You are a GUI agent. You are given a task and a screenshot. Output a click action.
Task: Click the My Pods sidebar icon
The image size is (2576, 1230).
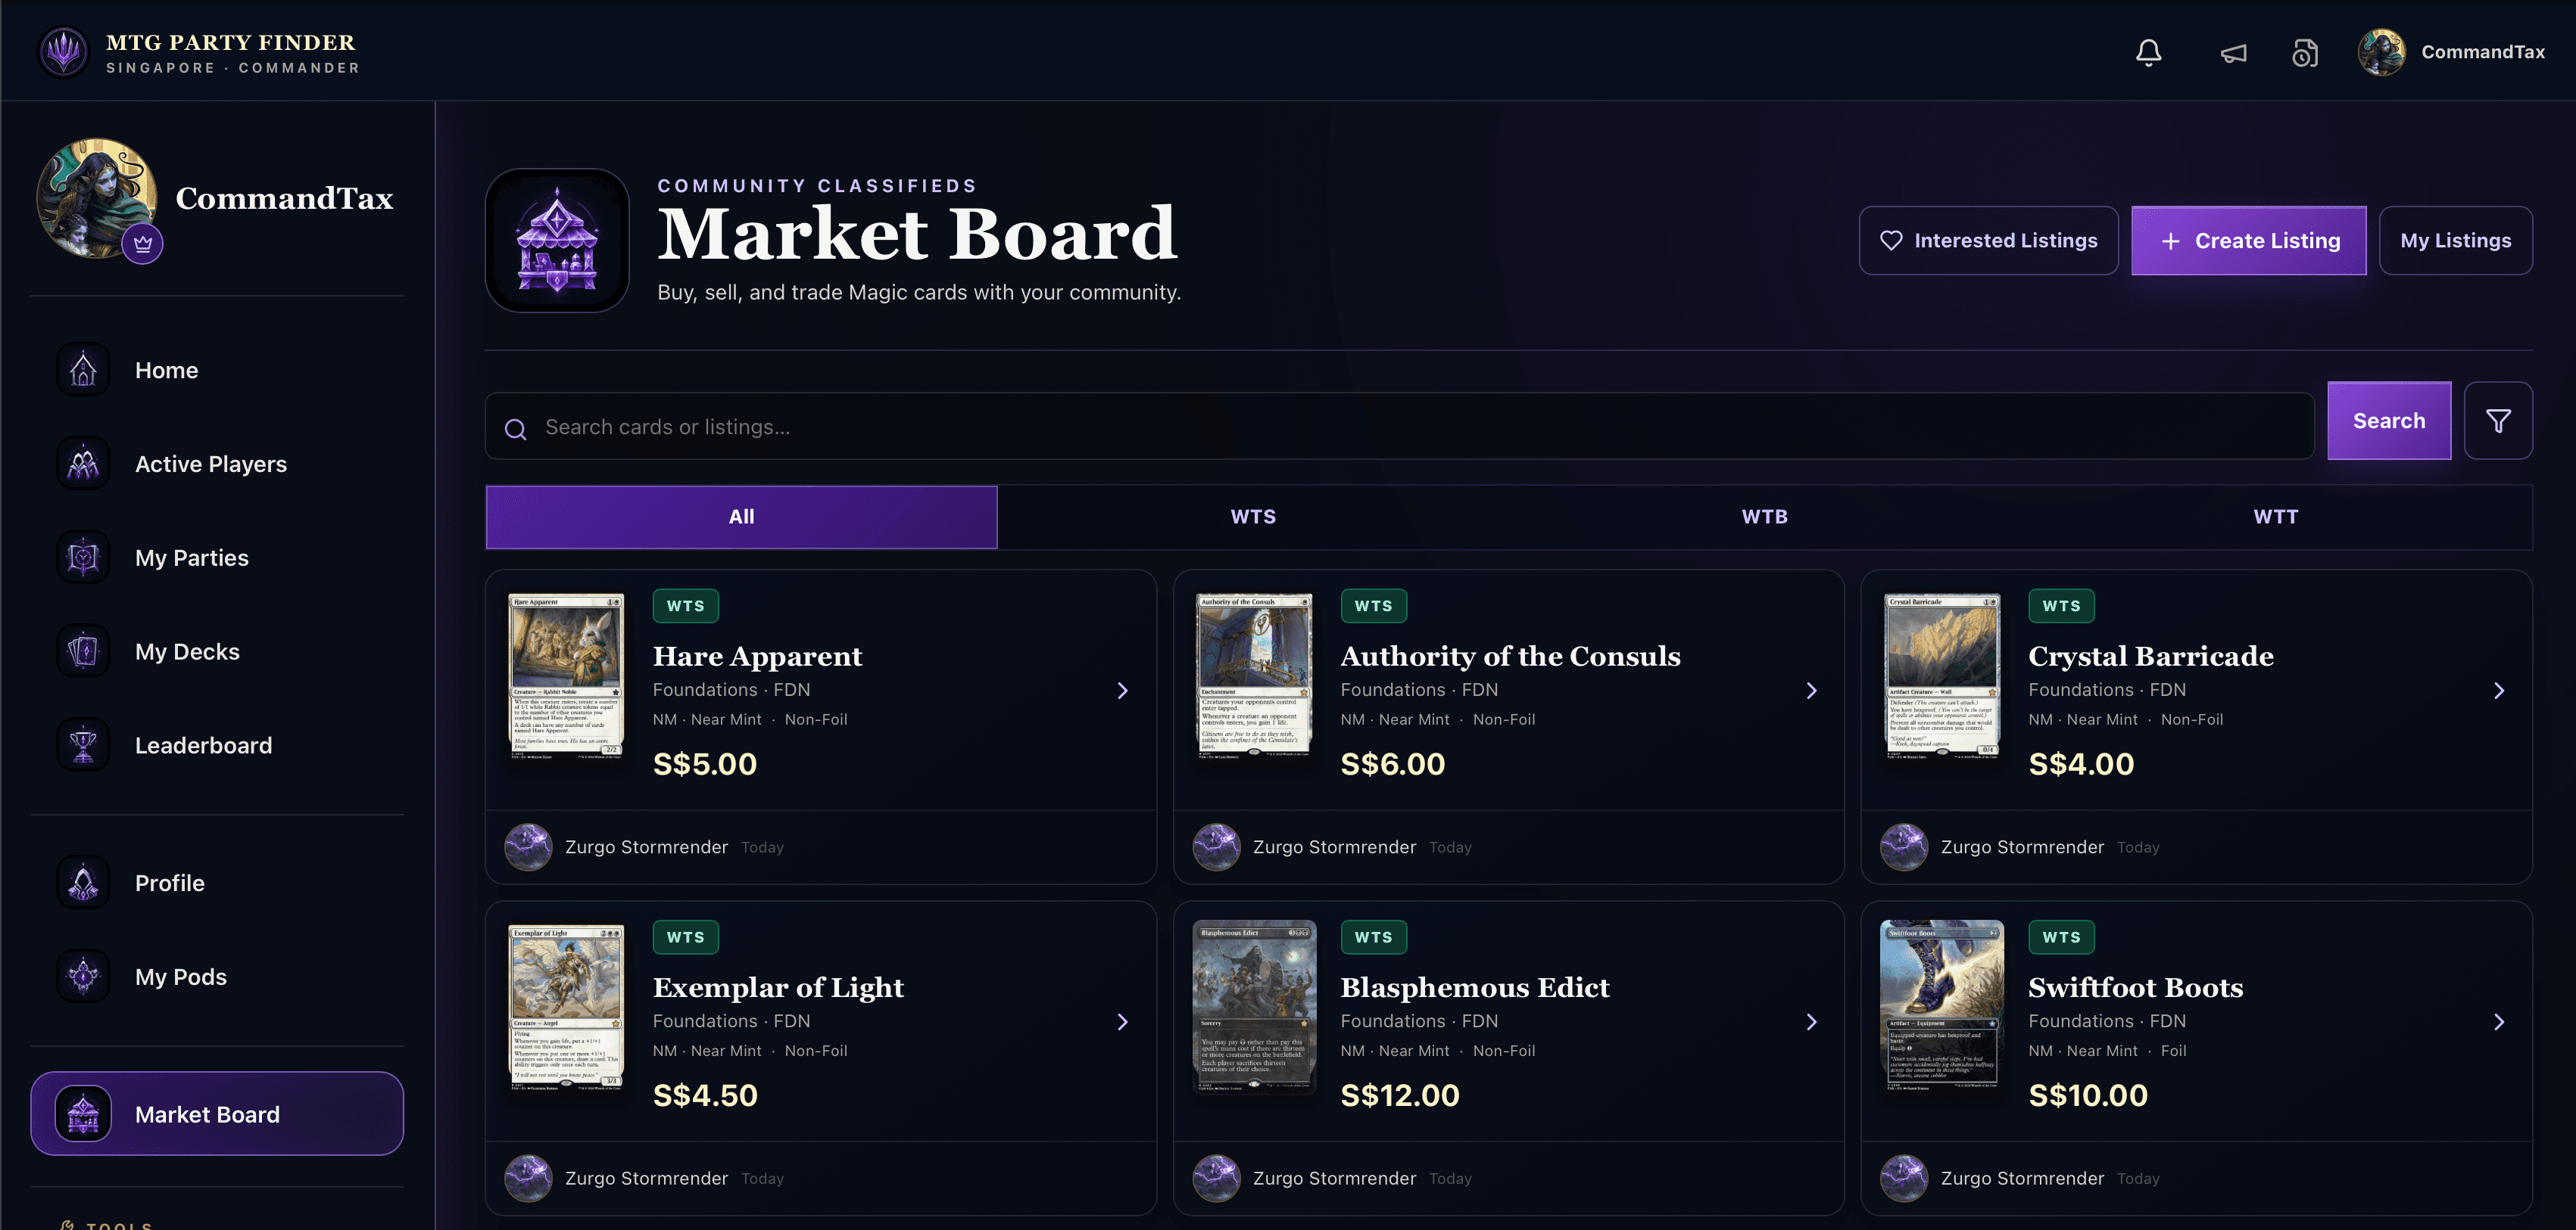click(x=83, y=976)
